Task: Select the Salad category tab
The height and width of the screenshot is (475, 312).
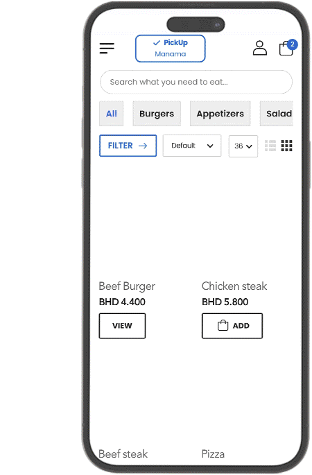Action: (x=277, y=114)
